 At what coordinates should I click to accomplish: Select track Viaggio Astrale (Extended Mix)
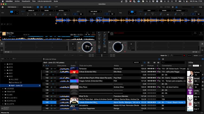(x=91, y=81)
